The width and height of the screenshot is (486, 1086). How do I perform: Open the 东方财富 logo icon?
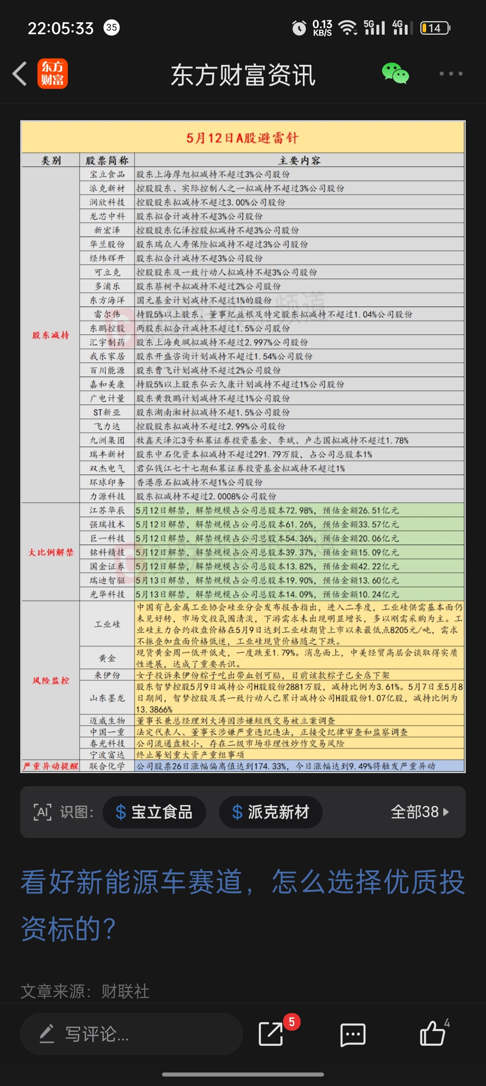(x=53, y=73)
